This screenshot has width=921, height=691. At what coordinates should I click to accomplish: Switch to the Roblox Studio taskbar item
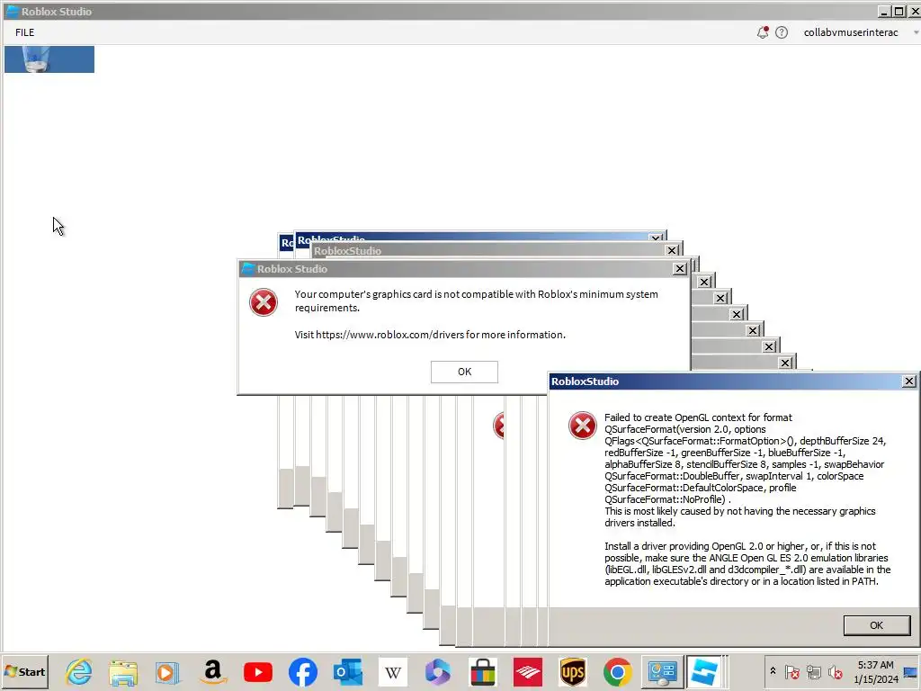[704, 672]
